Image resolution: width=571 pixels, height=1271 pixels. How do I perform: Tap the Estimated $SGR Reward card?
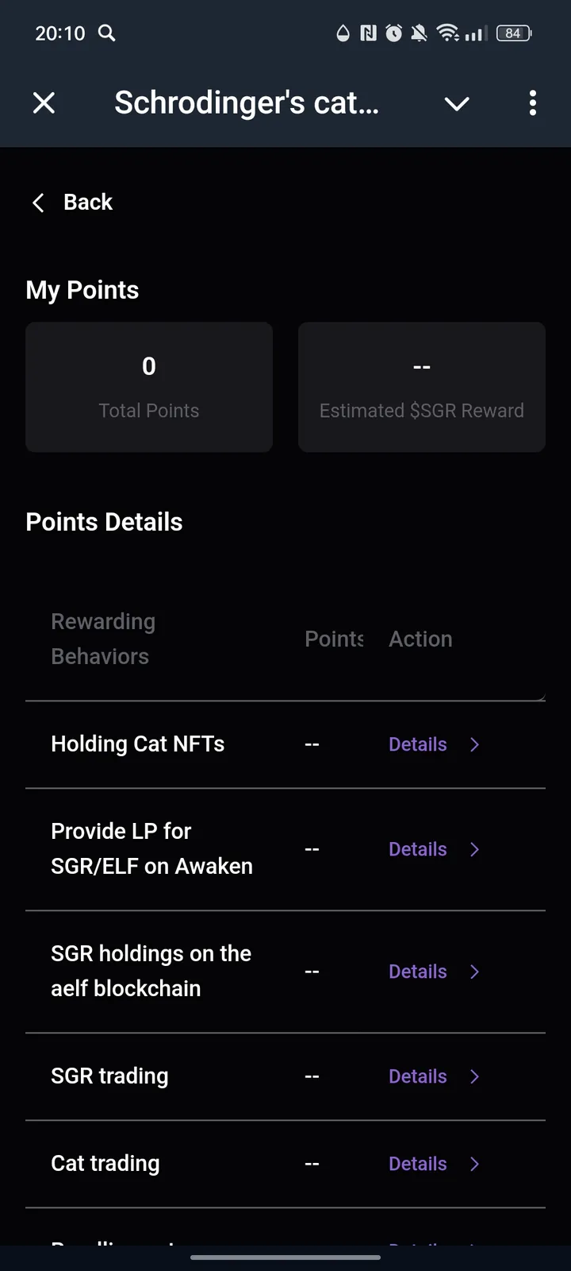click(421, 387)
